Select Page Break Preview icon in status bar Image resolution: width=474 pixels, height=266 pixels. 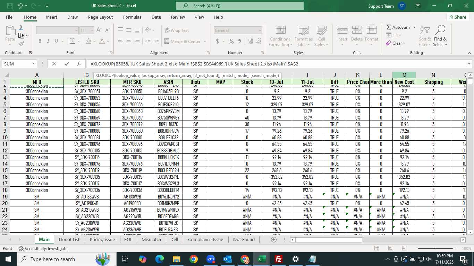pos(405,248)
